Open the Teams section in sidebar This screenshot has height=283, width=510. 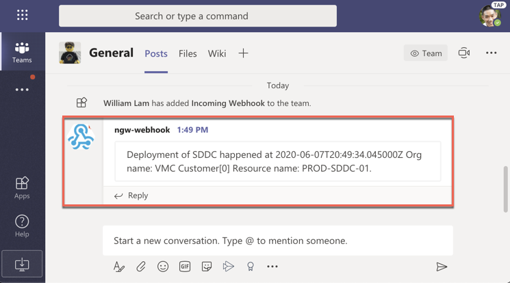click(x=22, y=52)
